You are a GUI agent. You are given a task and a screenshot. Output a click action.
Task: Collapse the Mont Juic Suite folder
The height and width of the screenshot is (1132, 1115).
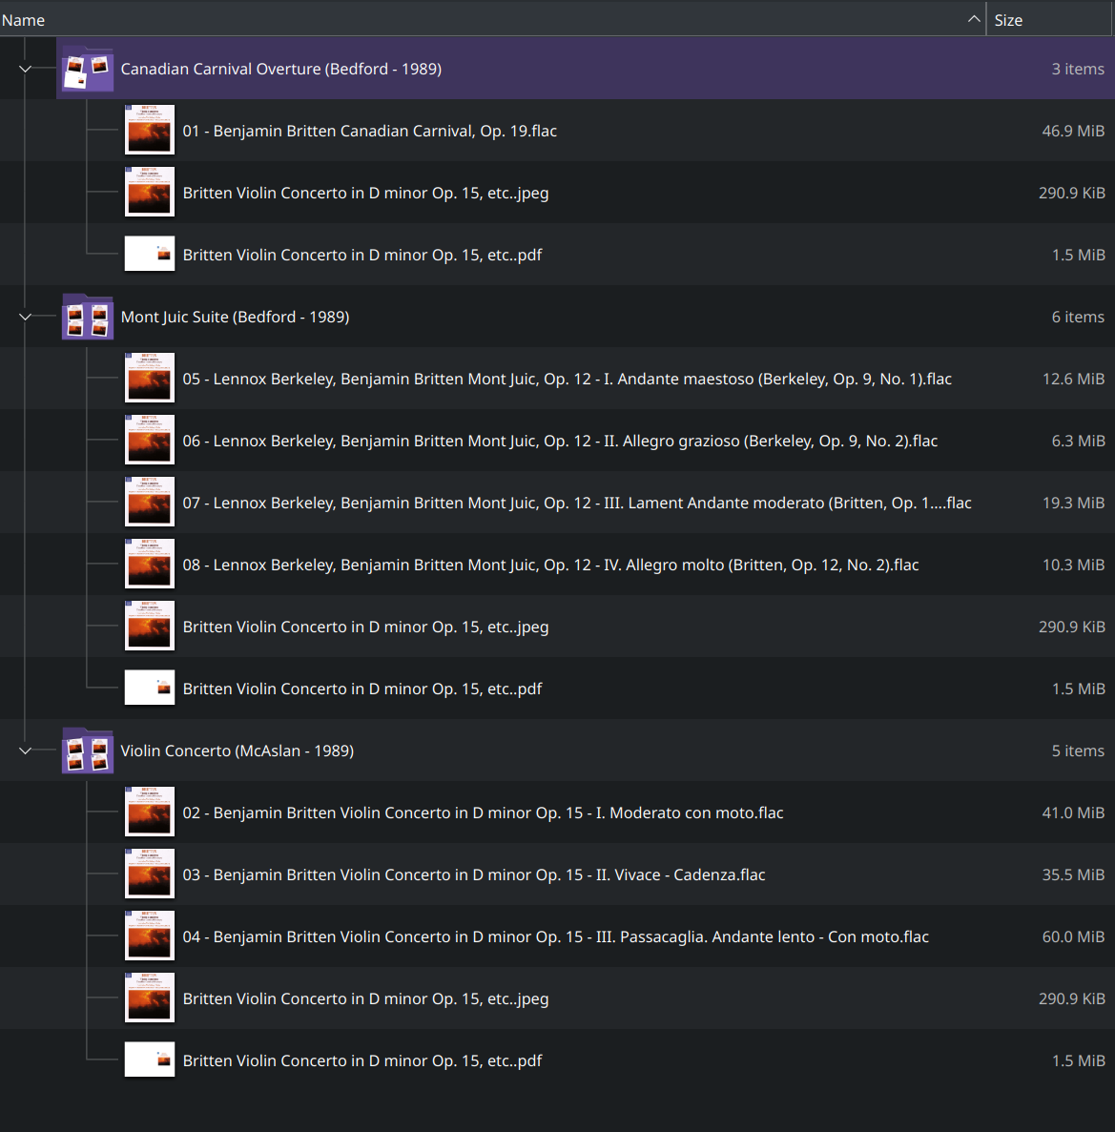[x=25, y=317]
